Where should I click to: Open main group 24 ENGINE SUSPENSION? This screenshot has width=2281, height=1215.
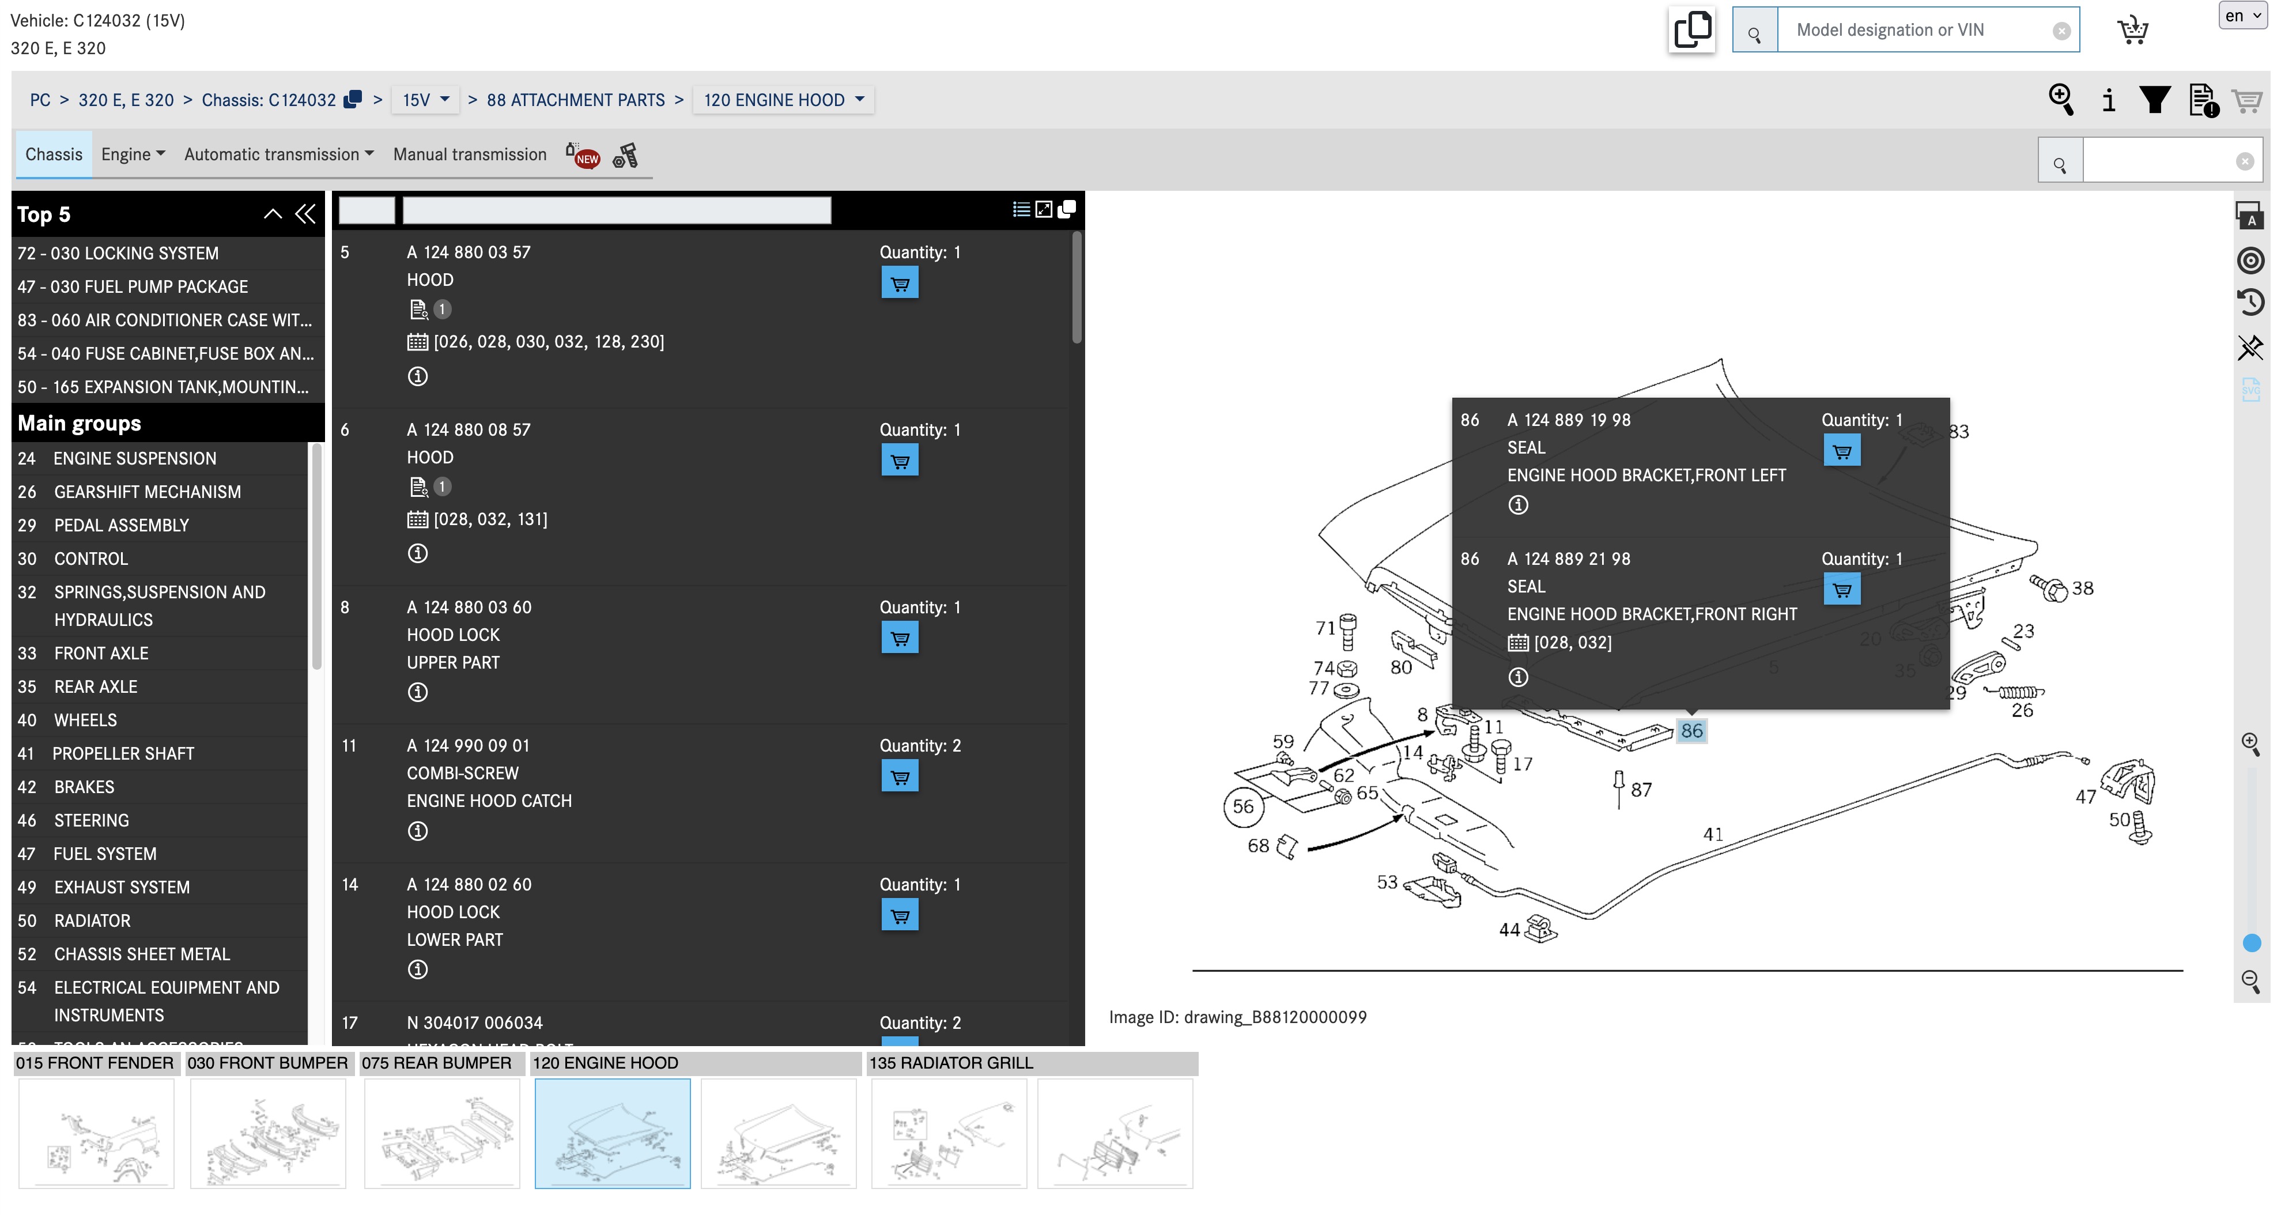coord(160,459)
